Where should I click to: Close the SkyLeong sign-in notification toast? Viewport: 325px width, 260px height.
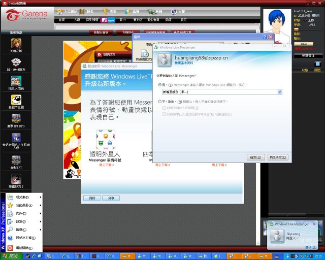pos(314,224)
